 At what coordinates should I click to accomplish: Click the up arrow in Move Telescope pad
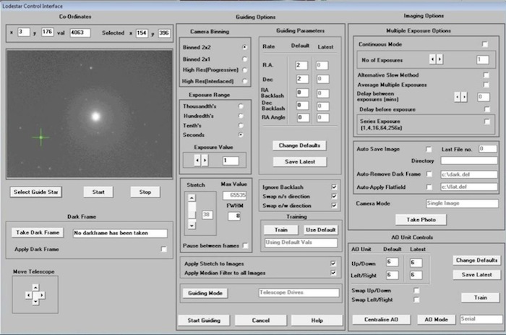coord(36,288)
